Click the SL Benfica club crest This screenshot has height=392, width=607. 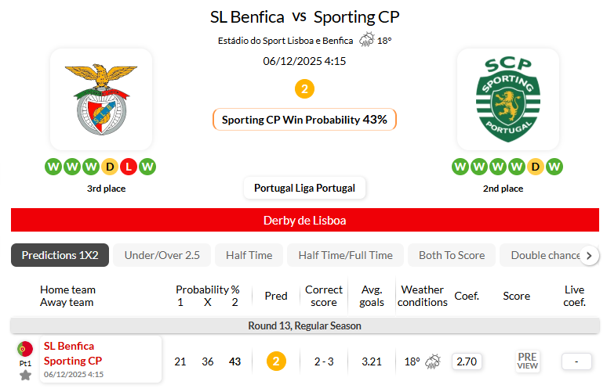coord(100,99)
